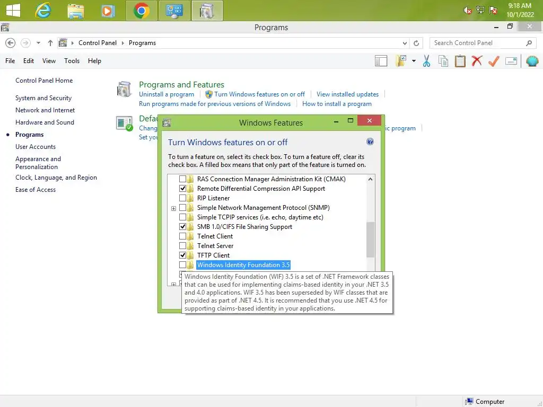The width and height of the screenshot is (543, 407).
Task: Click the globe icon in toolbar
Action: coord(532,61)
